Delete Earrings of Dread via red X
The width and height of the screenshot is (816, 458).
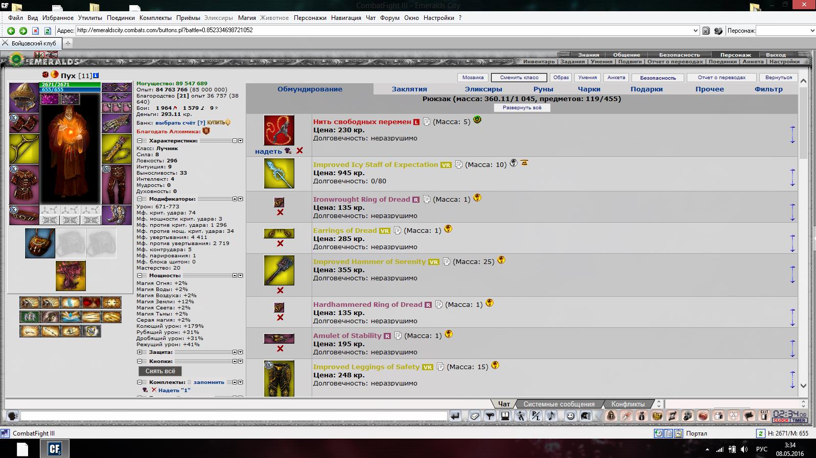[280, 244]
